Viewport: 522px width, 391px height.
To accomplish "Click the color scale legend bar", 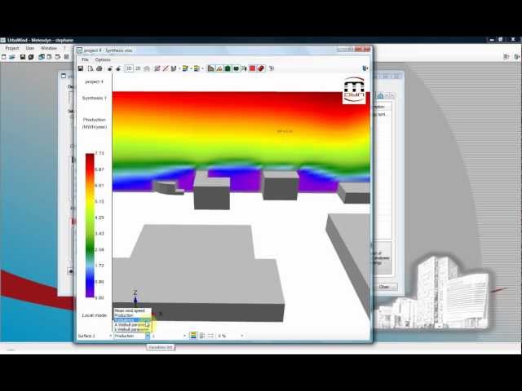I will [90, 225].
